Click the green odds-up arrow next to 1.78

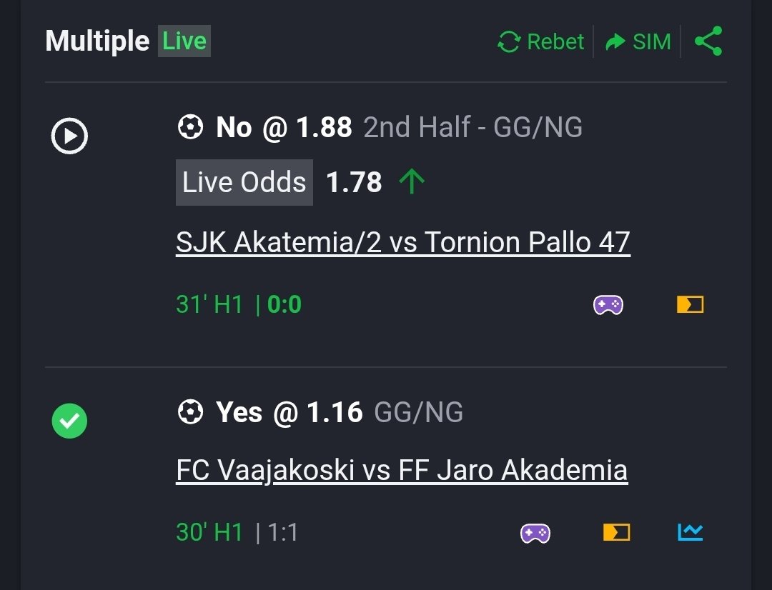412,181
